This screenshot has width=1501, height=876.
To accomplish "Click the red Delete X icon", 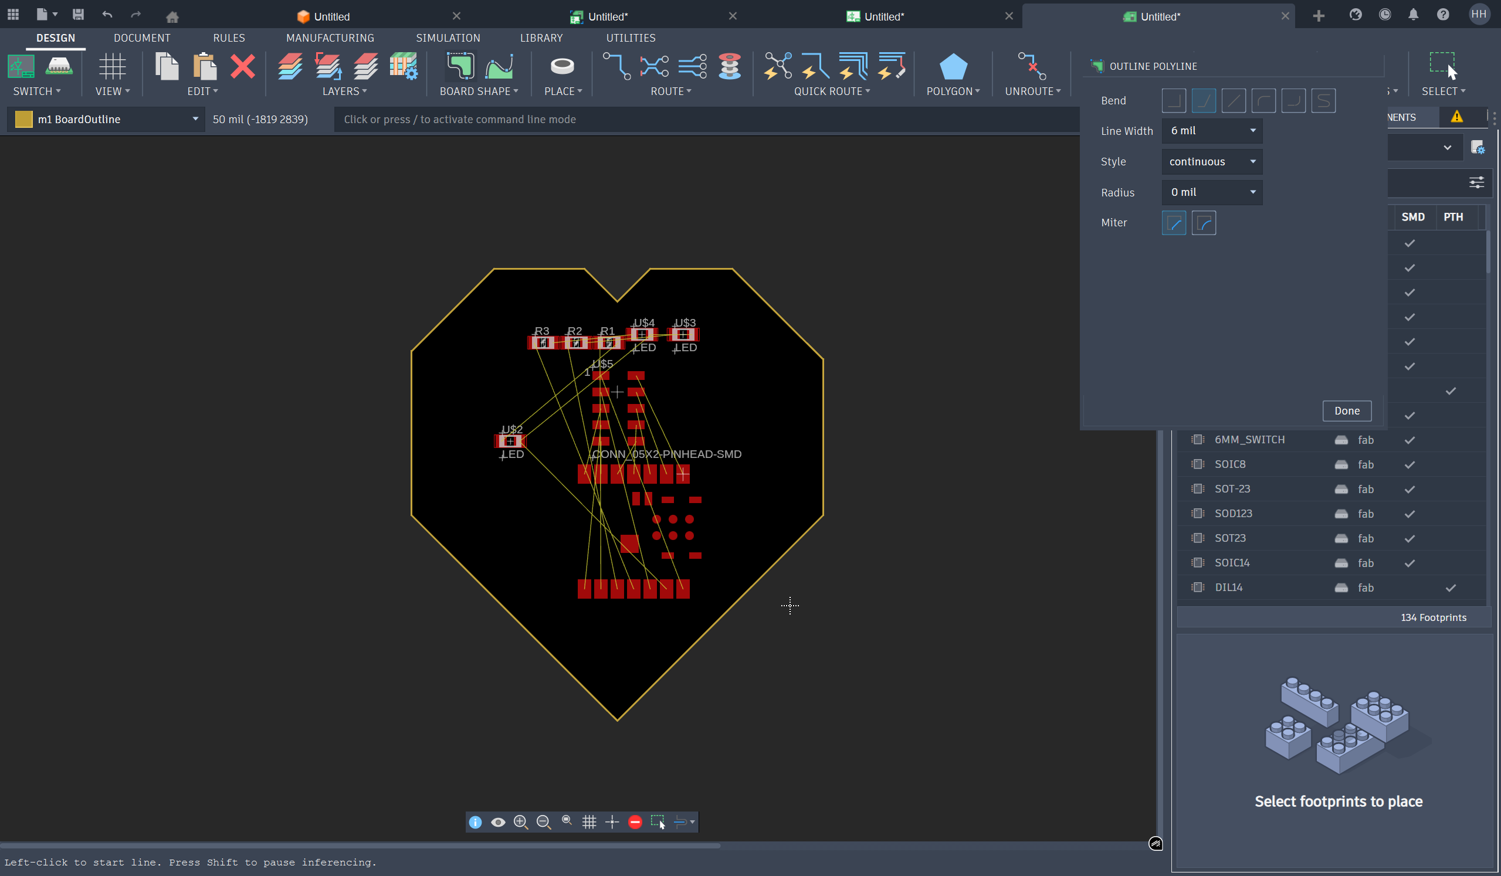I will point(242,67).
